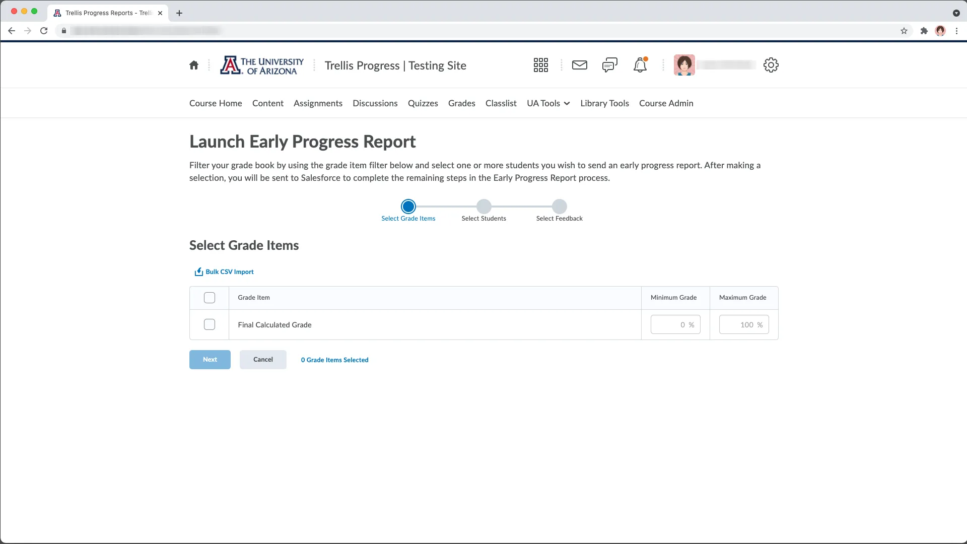This screenshot has height=544, width=967.
Task: Click the Maximum Grade column header
Action: tap(742, 298)
